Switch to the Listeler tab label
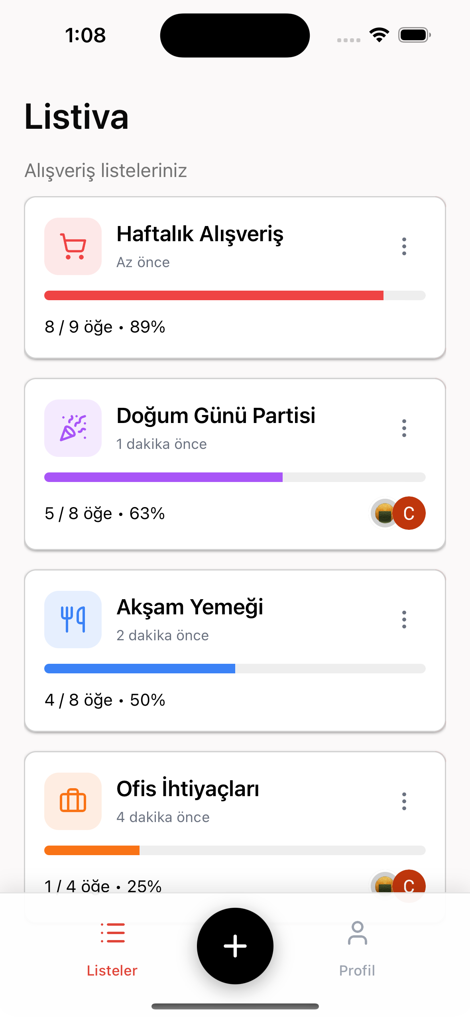Image resolution: width=470 pixels, height=1019 pixels. click(x=112, y=970)
